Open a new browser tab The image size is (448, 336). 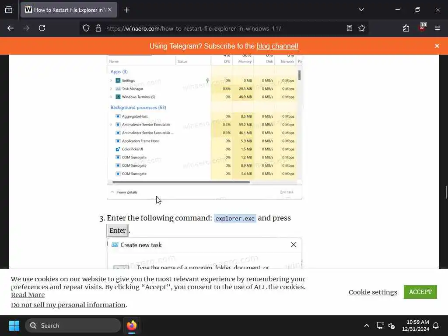tap(126, 10)
